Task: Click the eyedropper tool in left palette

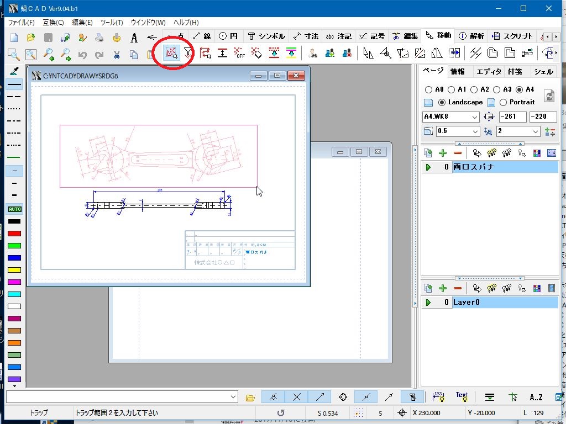Action: pyautogui.click(x=14, y=71)
